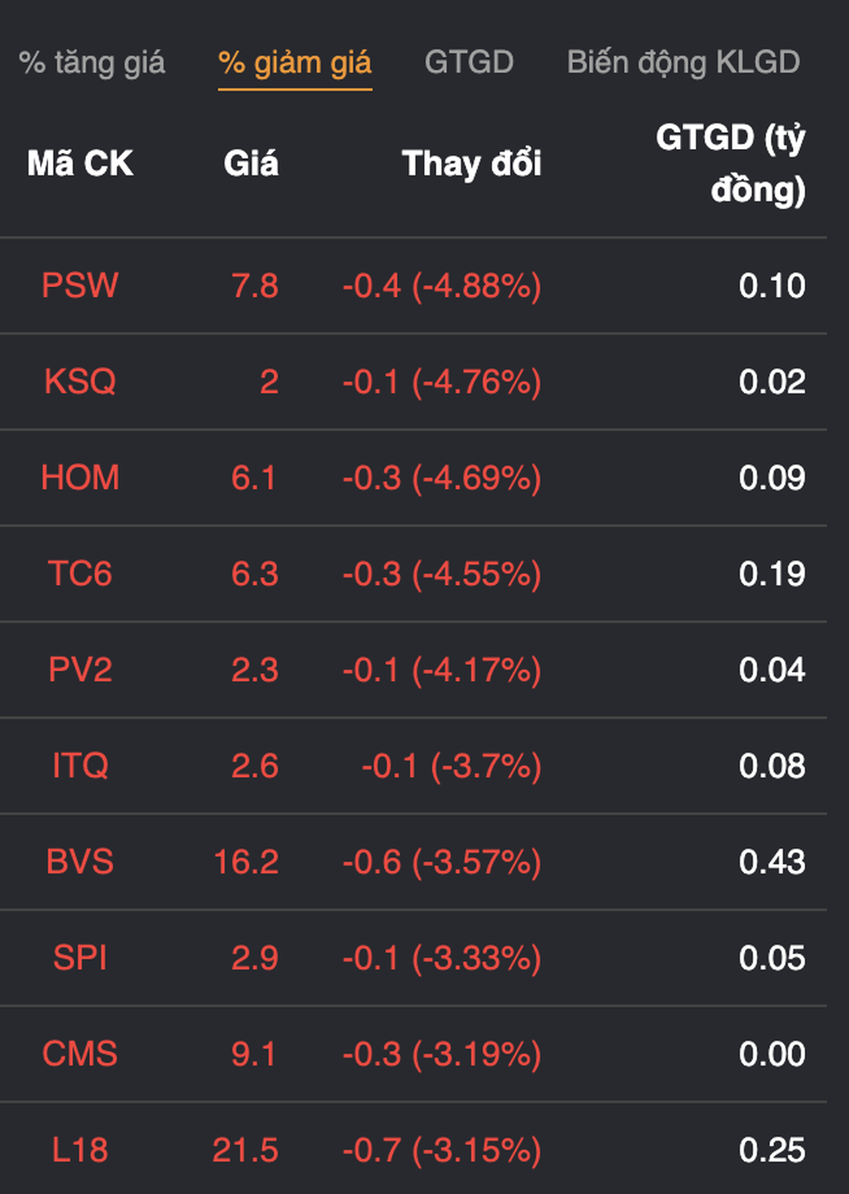The height and width of the screenshot is (1194, 849).
Task: Switch to Biến động KLGD tab
Action: coord(683,62)
